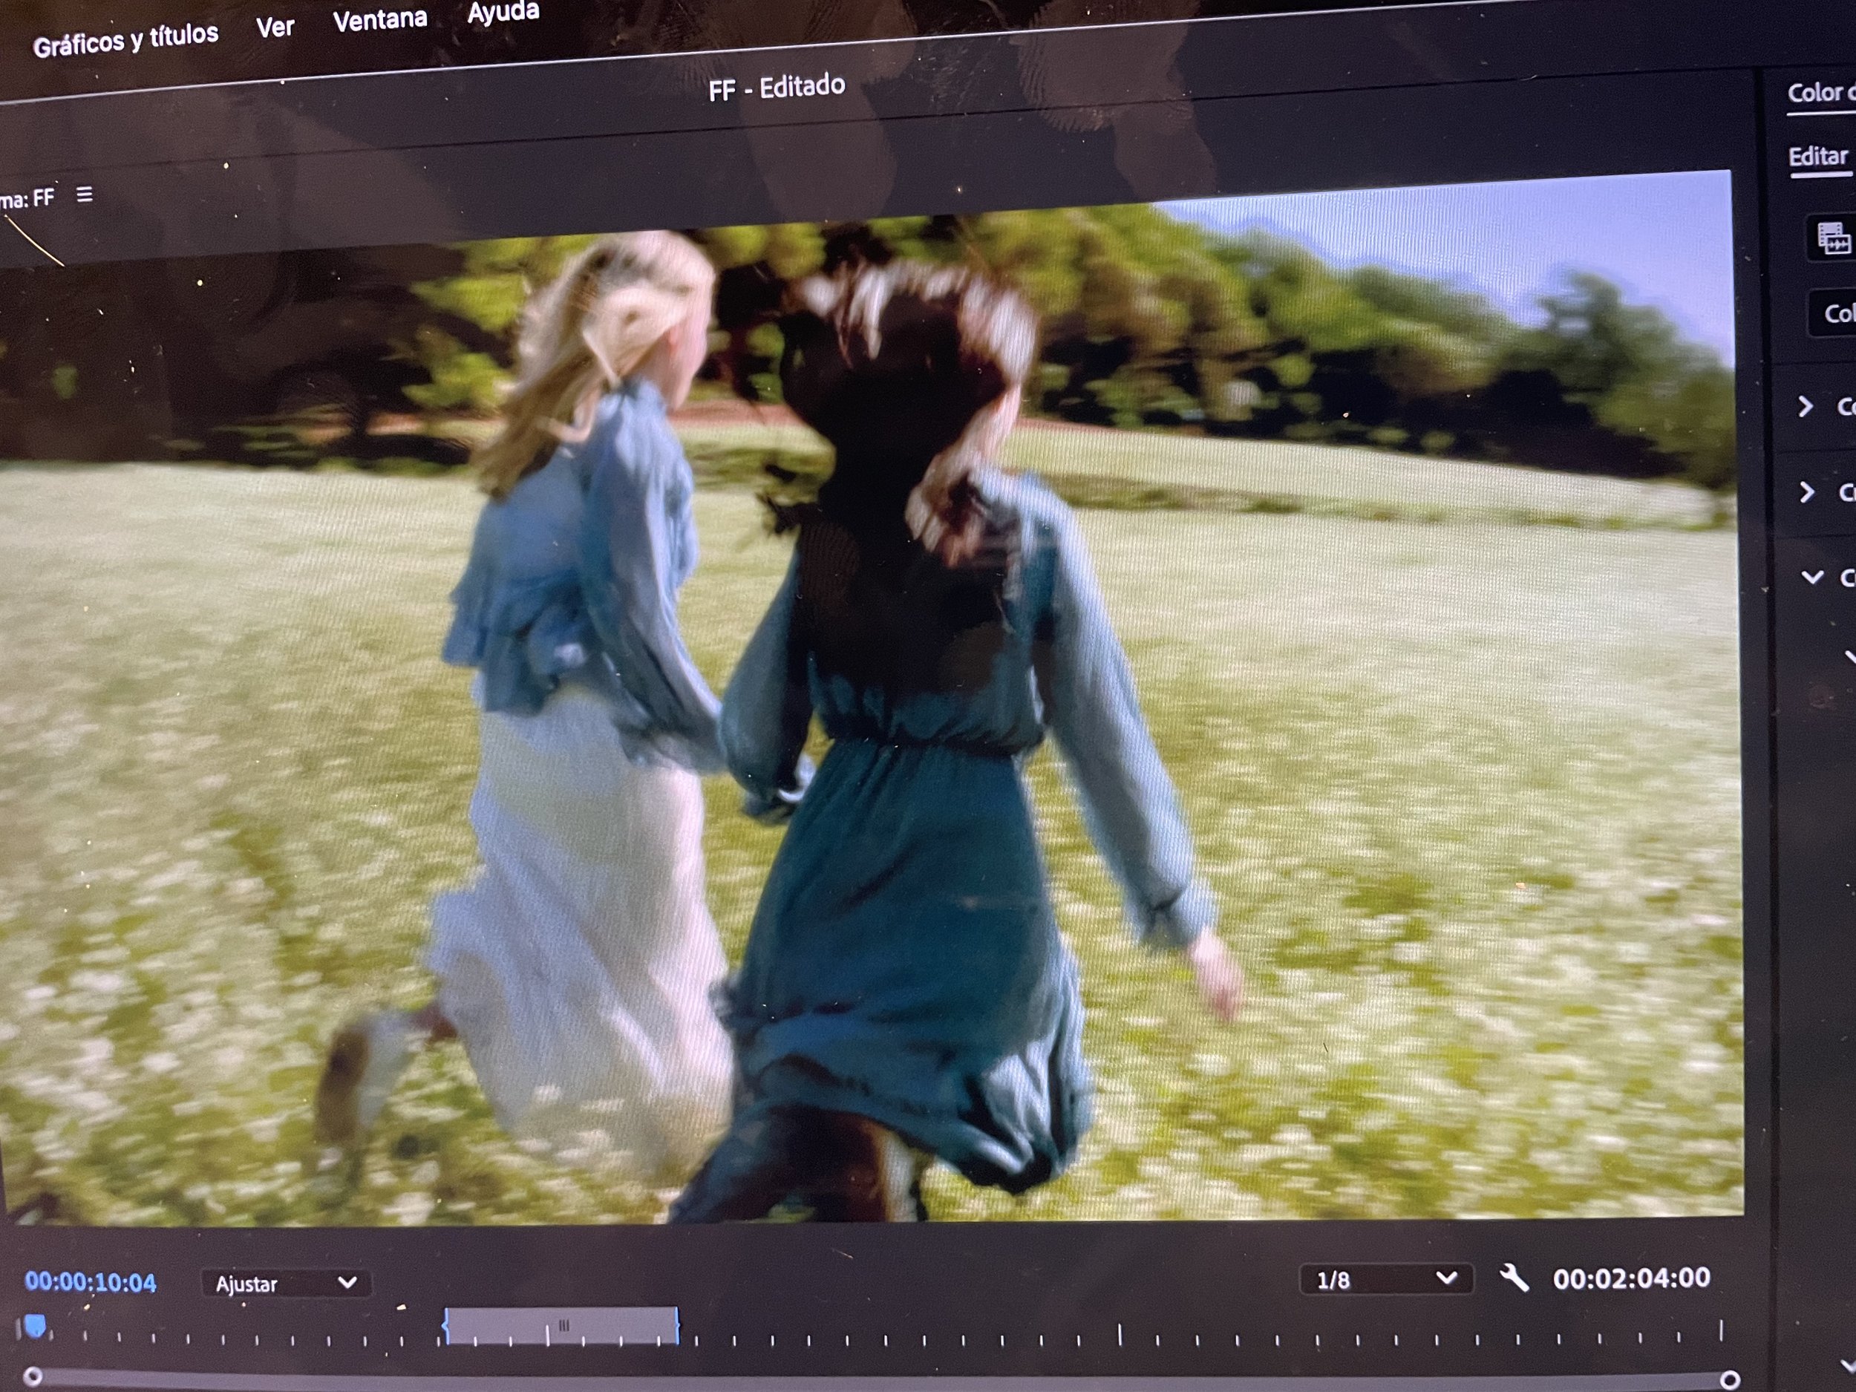Open the Ayuda menu

coord(503,13)
